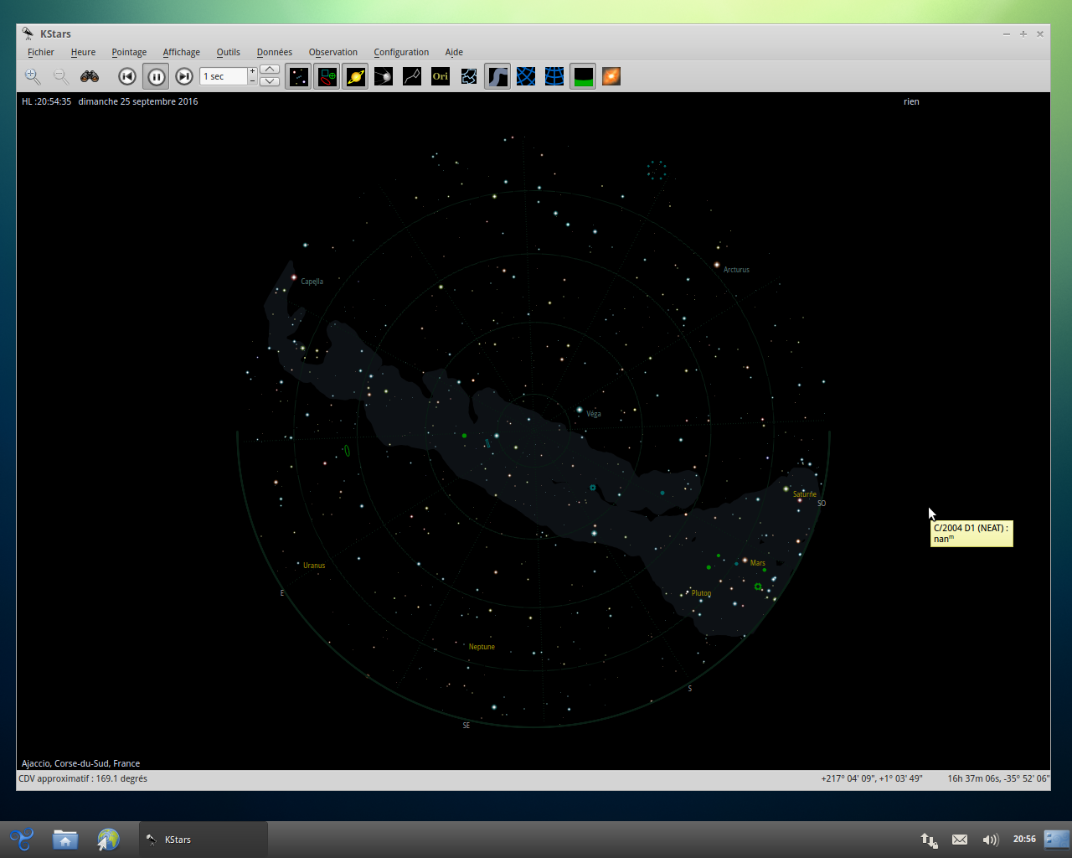Image resolution: width=1072 pixels, height=858 pixels.
Task: Click the upper time unit chevron
Action: pyautogui.click(x=270, y=70)
